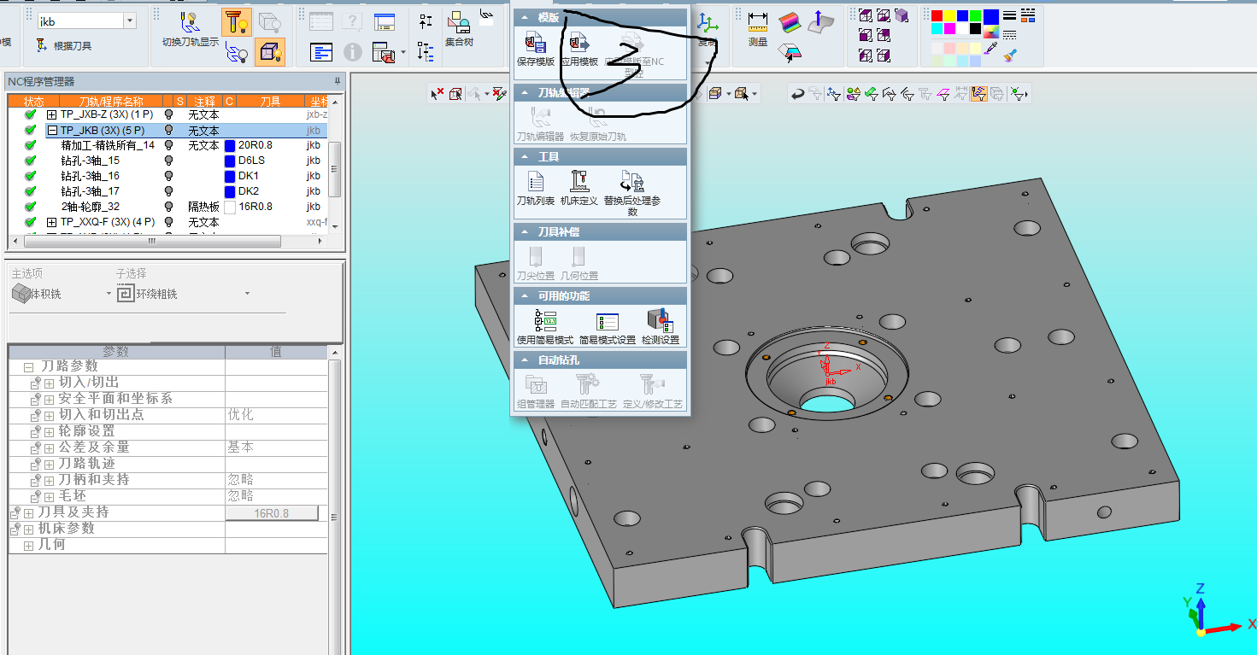Expand the 机床参数 parameter node
The height and width of the screenshot is (655, 1257).
point(28,529)
